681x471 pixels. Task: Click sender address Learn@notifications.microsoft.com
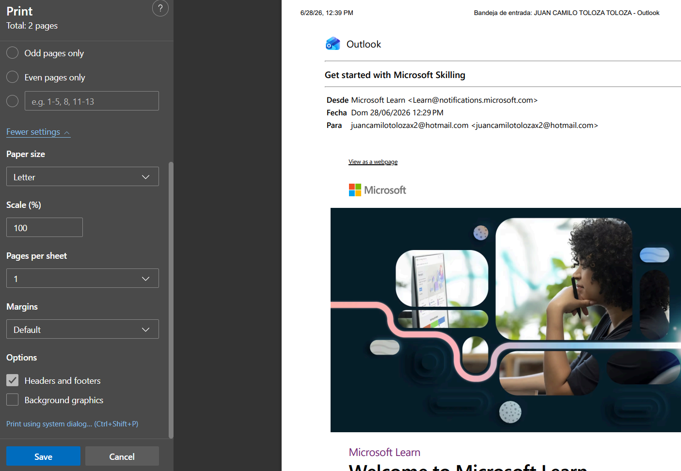click(473, 100)
